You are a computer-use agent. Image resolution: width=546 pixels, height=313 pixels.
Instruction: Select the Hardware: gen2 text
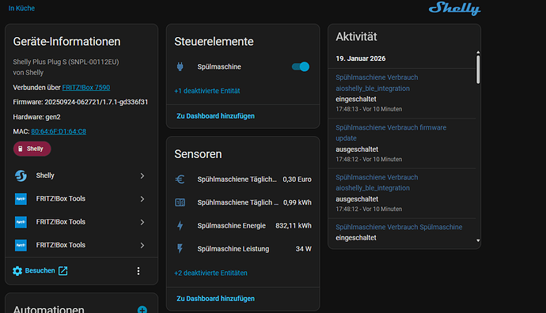pos(36,117)
